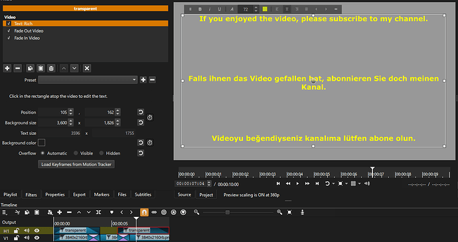The width and height of the screenshot is (458, 242).
Task: Select the 3840x2160rb clip at the start of V1
Action: tap(71, 237)
